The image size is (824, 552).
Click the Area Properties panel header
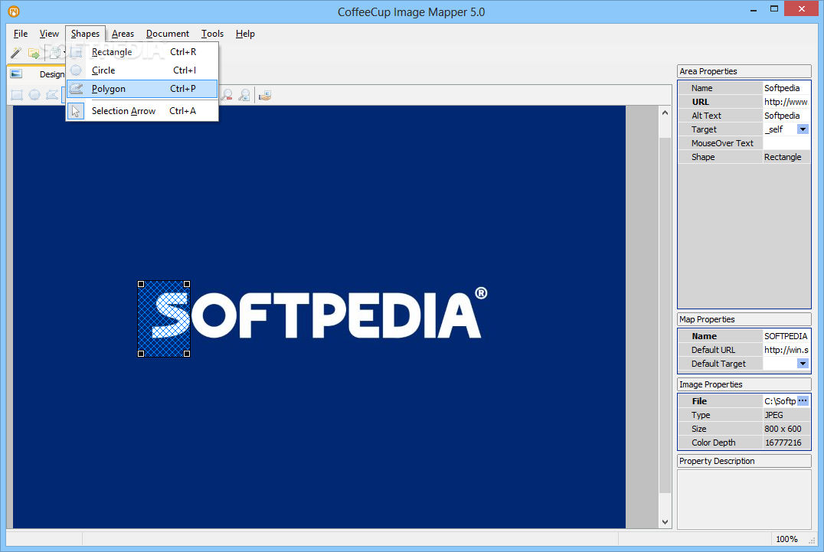tap(744, 71)
